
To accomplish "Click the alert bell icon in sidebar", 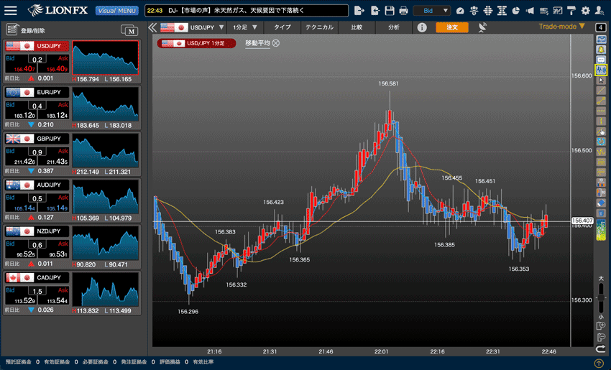I will 602,50.
